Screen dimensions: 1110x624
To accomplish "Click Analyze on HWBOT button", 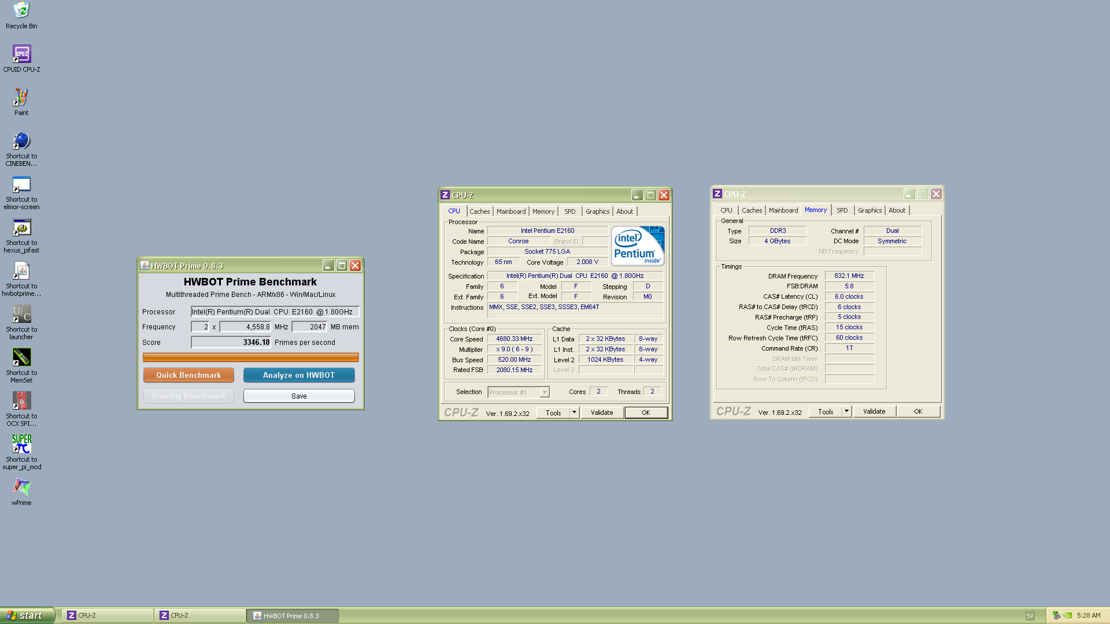I will pyautogui.click(x=299, y=375).
